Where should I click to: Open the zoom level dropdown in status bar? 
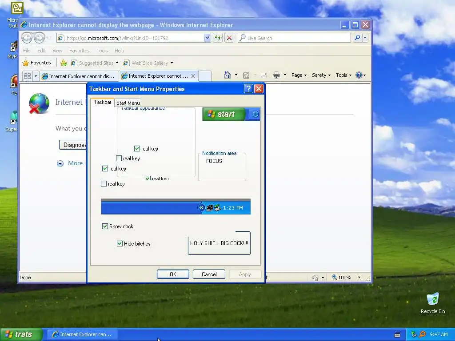[359, 278]
